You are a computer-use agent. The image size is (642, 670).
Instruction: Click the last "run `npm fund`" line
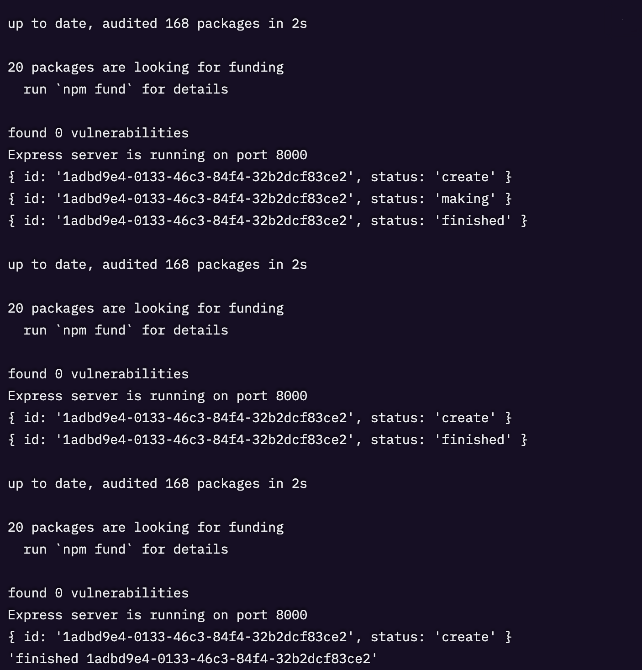click(x=126, y=550)
